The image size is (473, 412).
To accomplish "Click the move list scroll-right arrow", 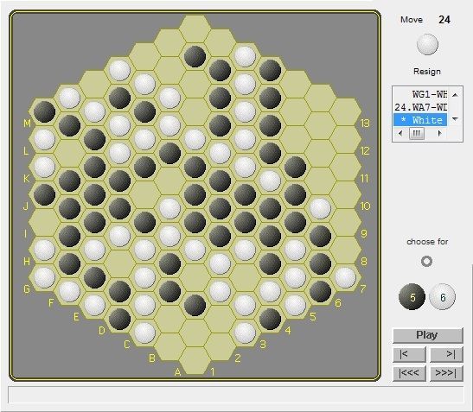I will [x=439, y=133].
